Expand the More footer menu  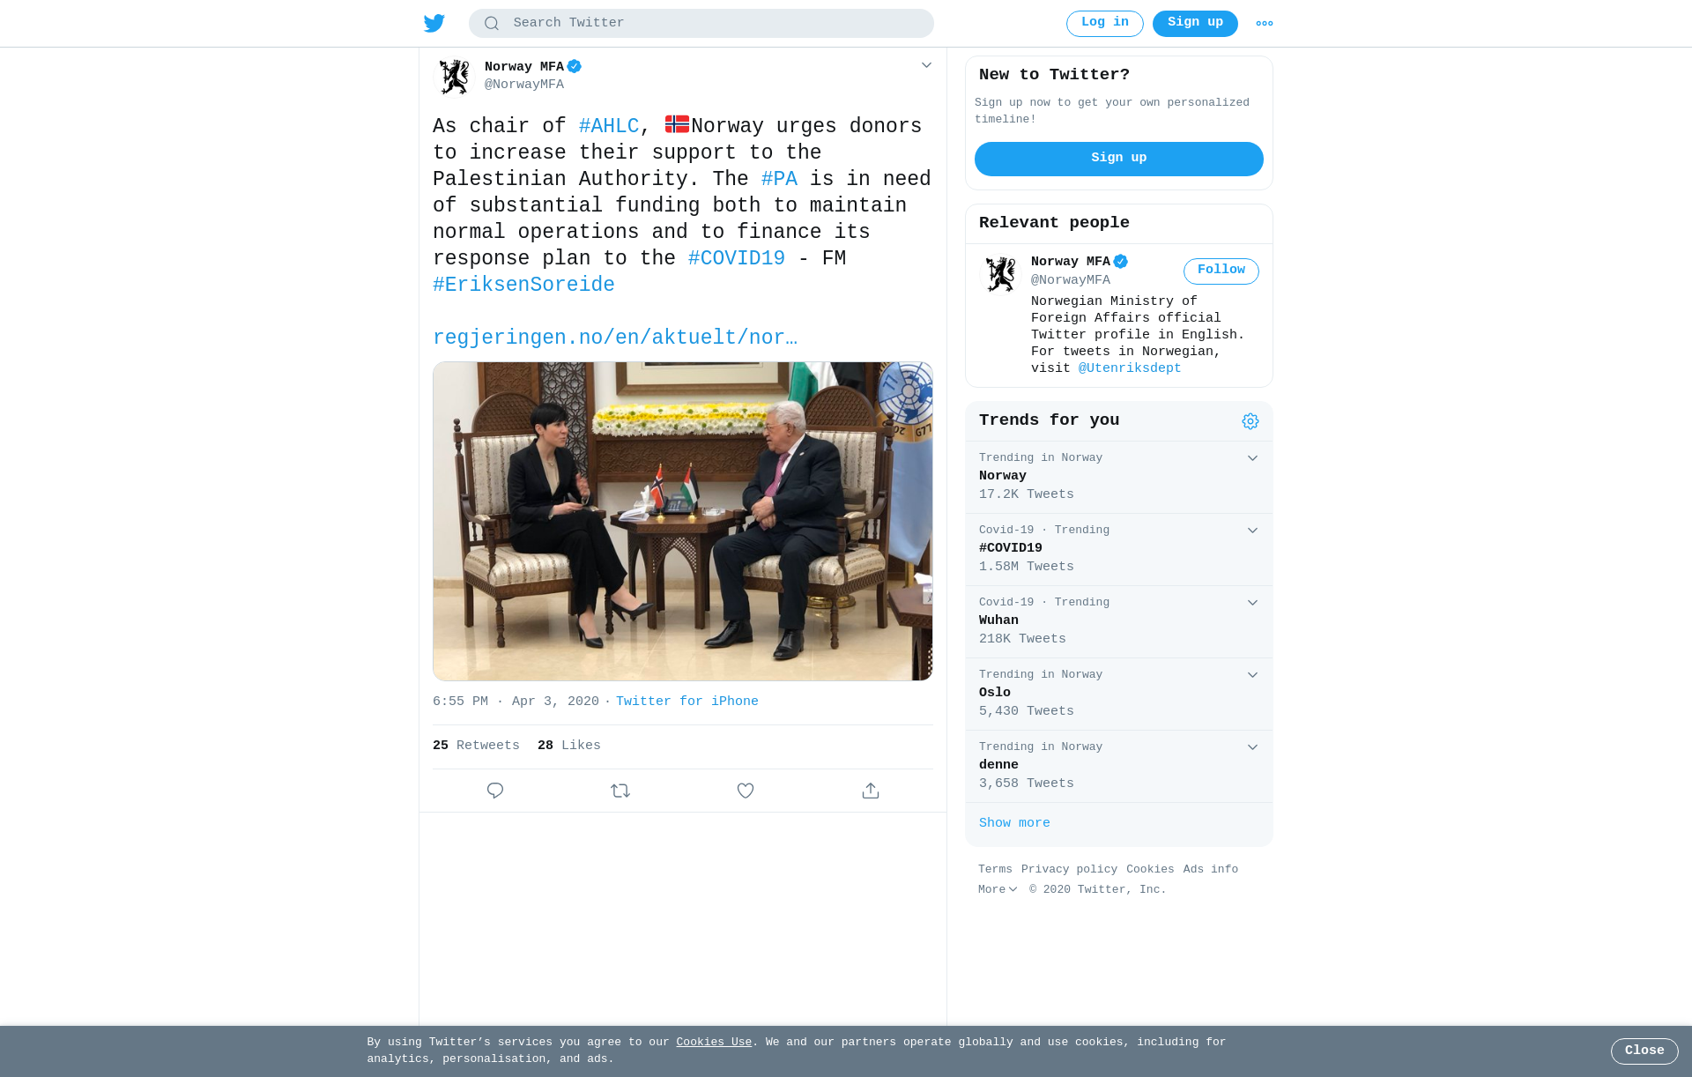[998, 890]
